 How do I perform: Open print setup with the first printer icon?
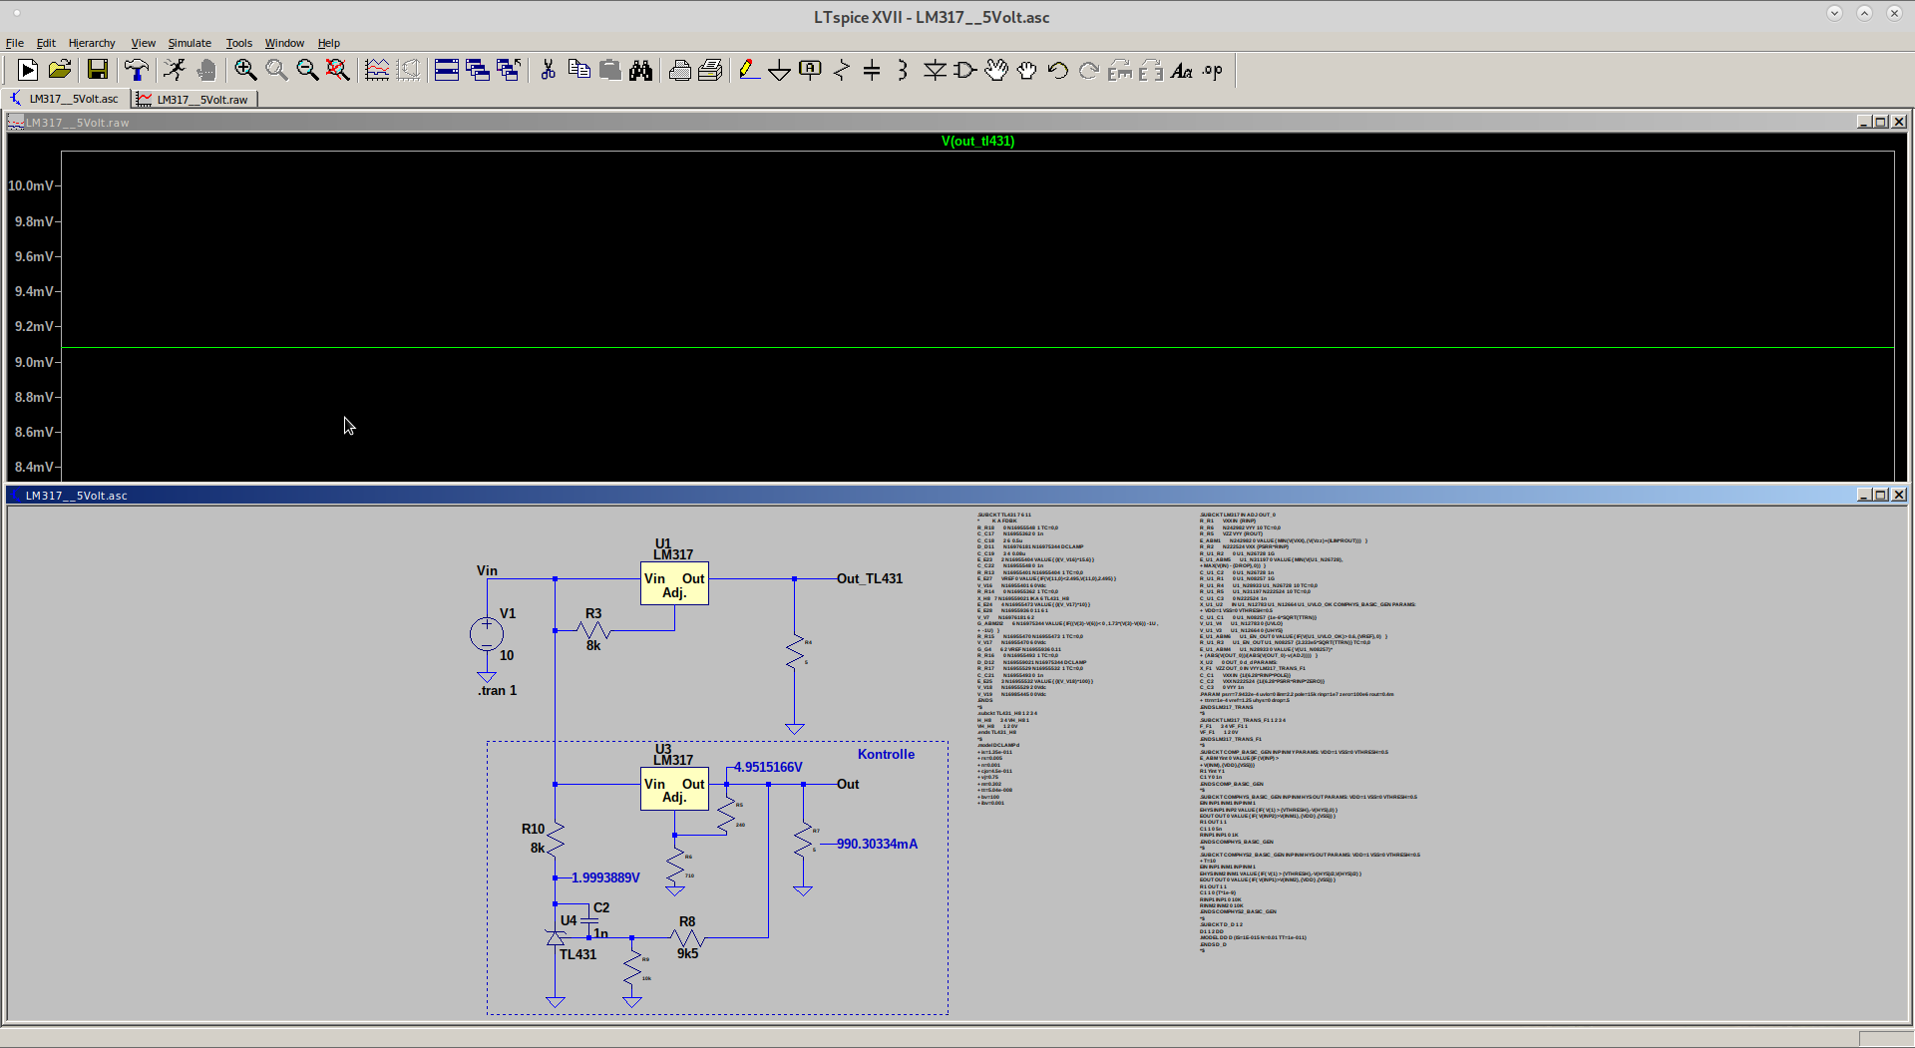coord(679,70)
